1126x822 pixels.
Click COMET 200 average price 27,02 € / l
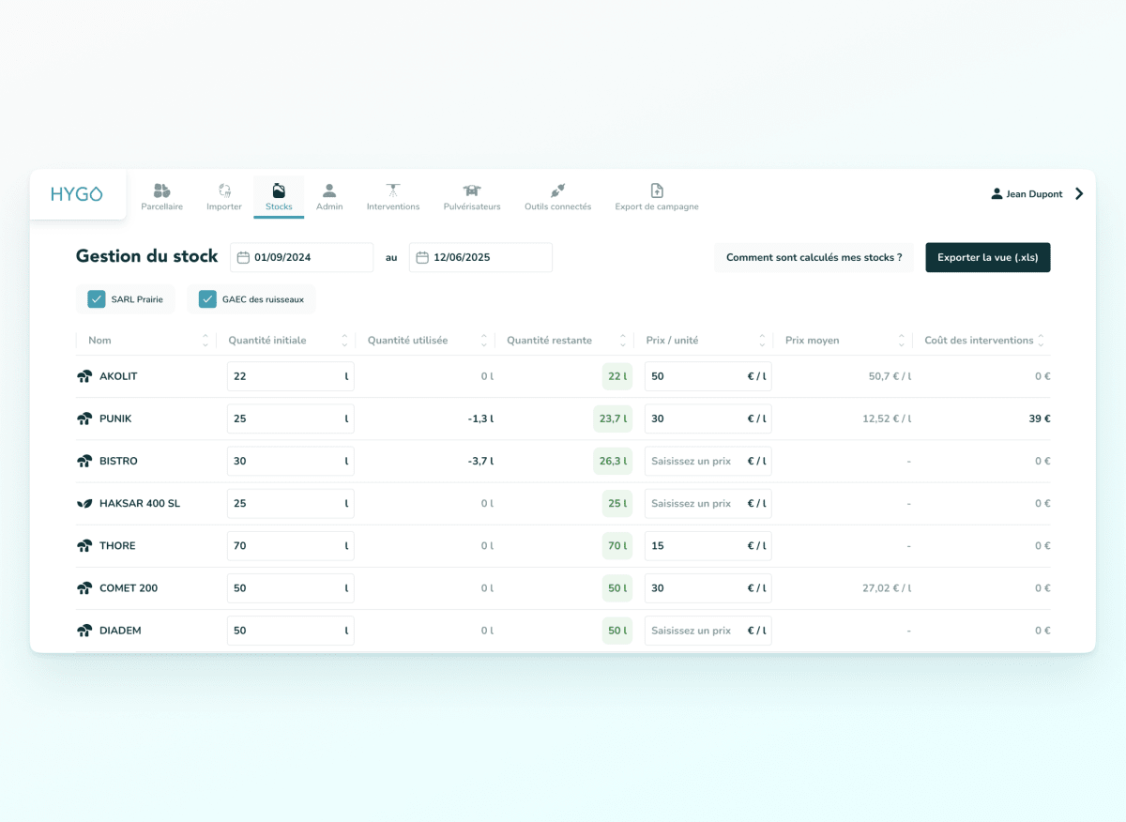tap(887, 588)
